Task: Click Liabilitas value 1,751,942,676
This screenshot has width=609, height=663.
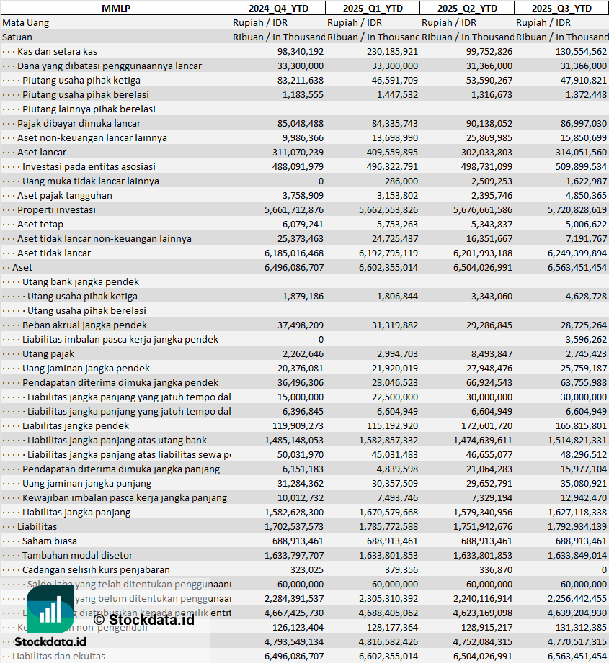Action: (x=483, y=526)
